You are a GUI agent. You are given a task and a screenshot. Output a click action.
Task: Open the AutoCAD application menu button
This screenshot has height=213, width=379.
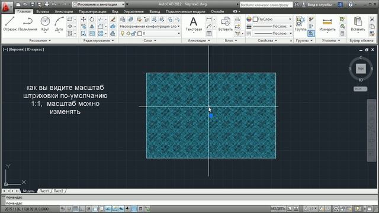pos(7,7)
